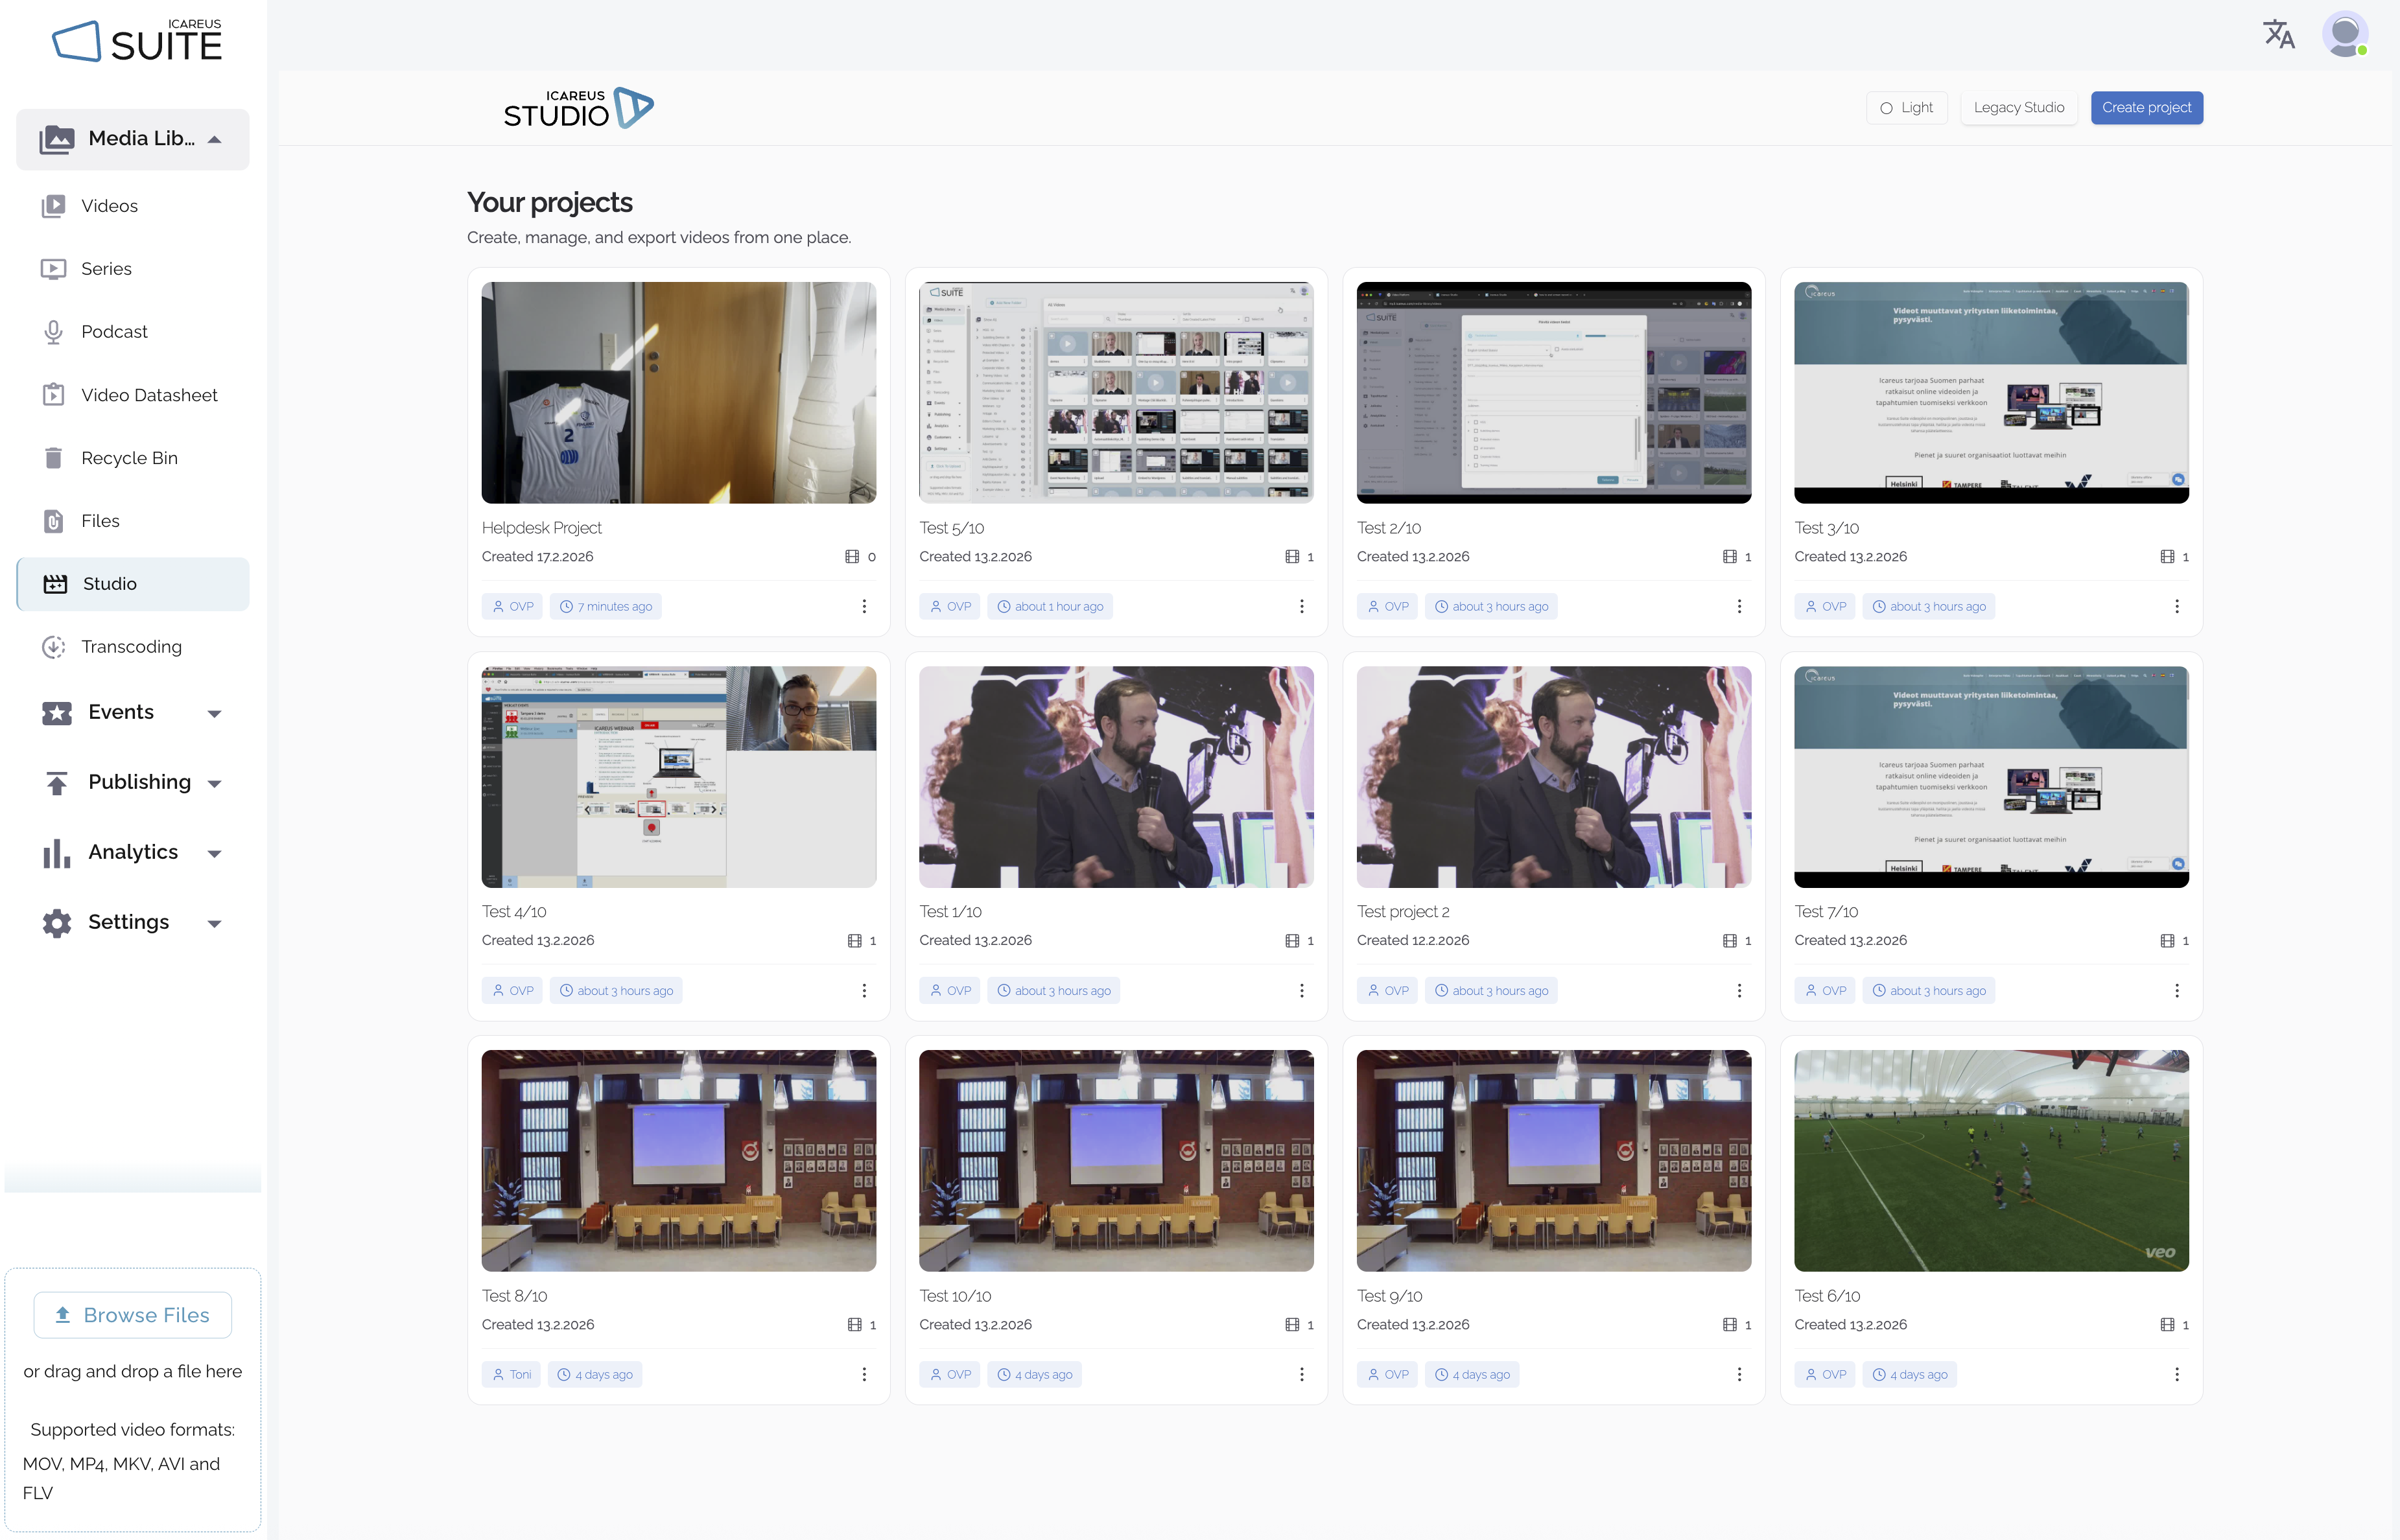This screenshot has width=2400, height=1540.
Task: Toggle the Light theme switch
Action: point(1906,108)
